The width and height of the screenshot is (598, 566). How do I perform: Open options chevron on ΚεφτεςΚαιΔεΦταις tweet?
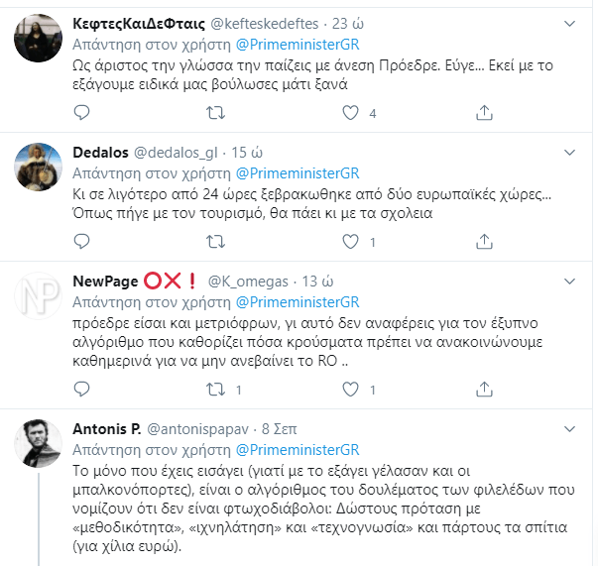tap(569, 24)
